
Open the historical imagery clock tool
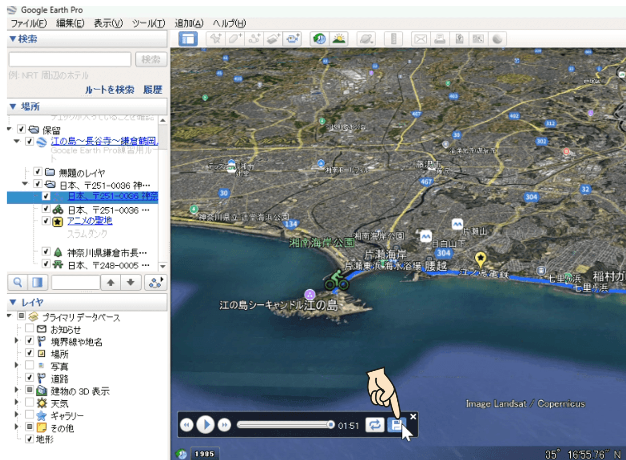319,39
